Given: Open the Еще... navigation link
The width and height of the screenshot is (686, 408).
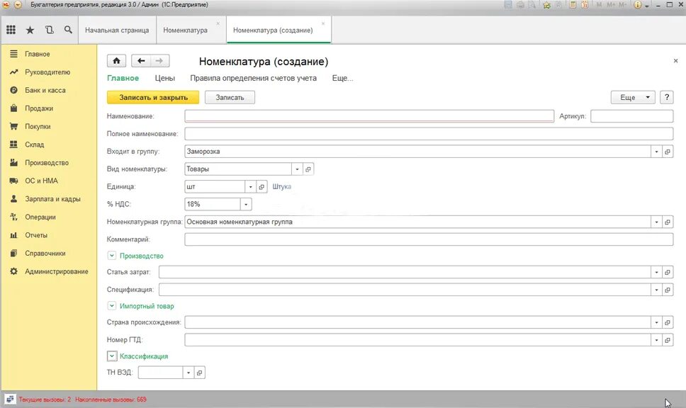Looking at the screenshot, I should tap(342, 78).
